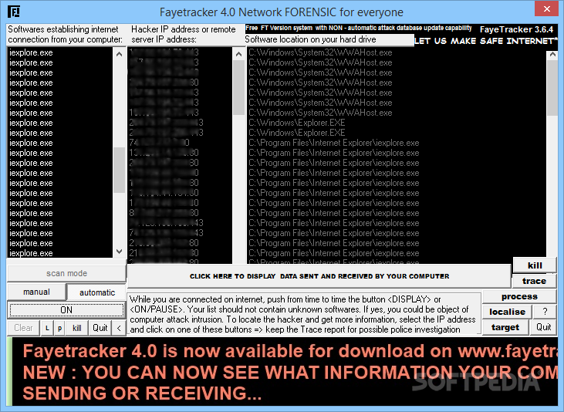Toggle the ON button
The image size is (564, 412).
click(66, 310)
